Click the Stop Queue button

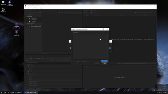click(x=151, y=13)
